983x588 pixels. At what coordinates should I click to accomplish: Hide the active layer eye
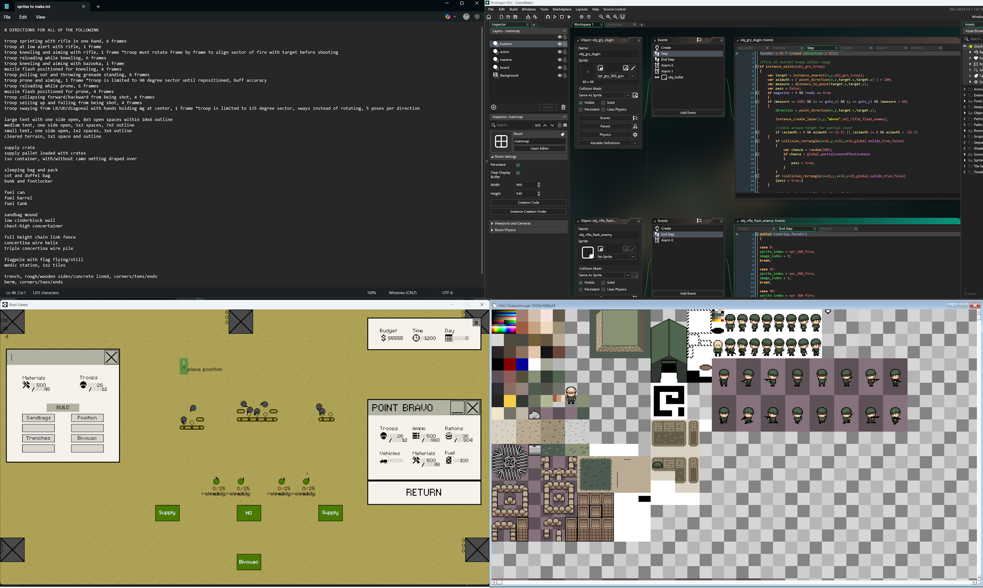[x=560, y=52]
